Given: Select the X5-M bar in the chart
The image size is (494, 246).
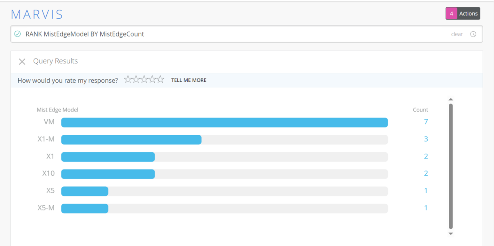Looking at the screenshot, I should coord(85,208).
